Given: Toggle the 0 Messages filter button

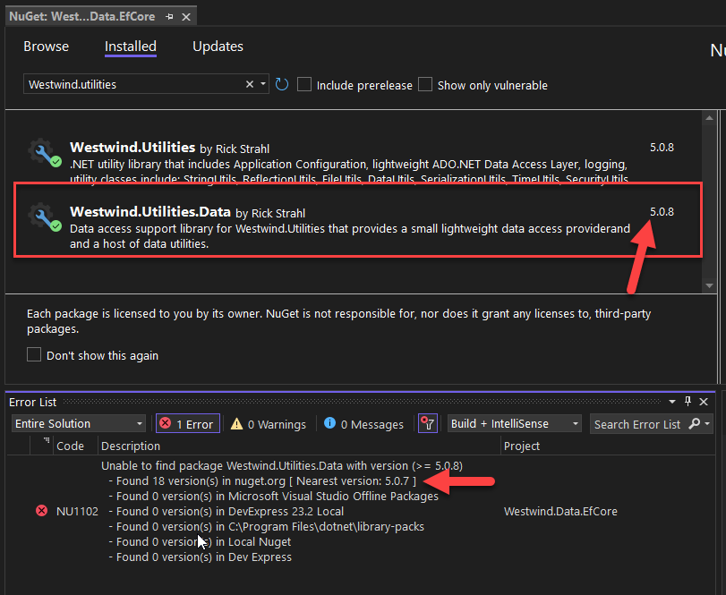Looking at the screenshot, I should 363,424.
